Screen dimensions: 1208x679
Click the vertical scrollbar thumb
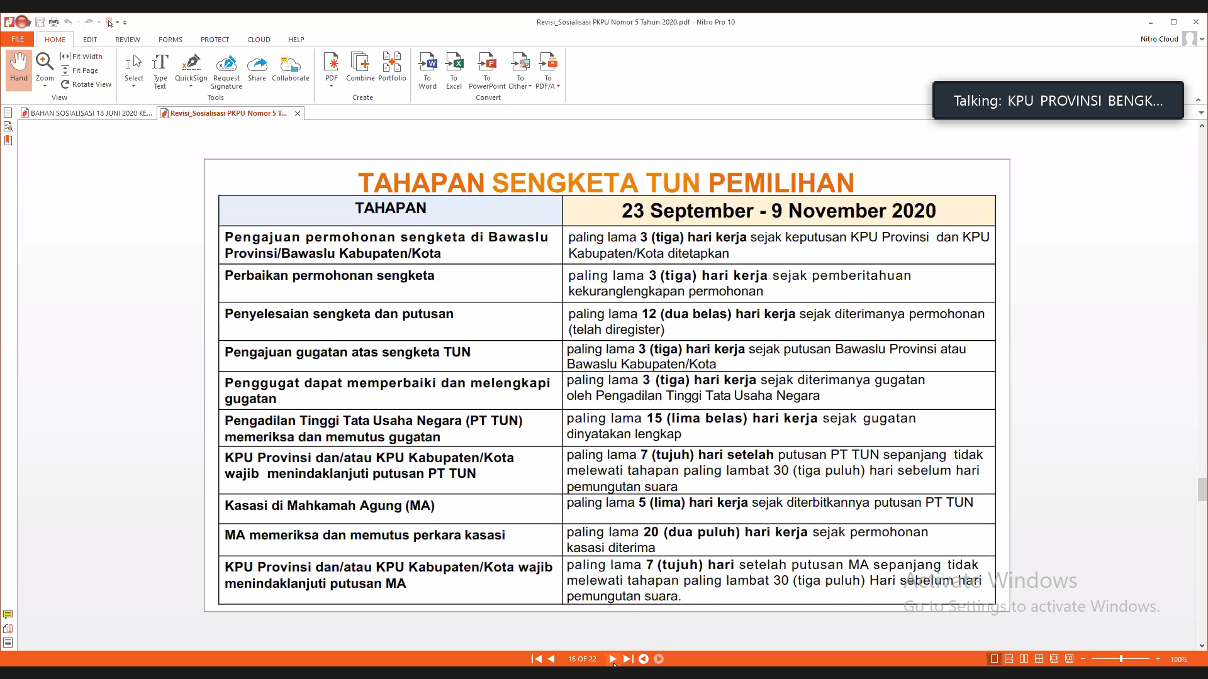tap(1202, 489)
